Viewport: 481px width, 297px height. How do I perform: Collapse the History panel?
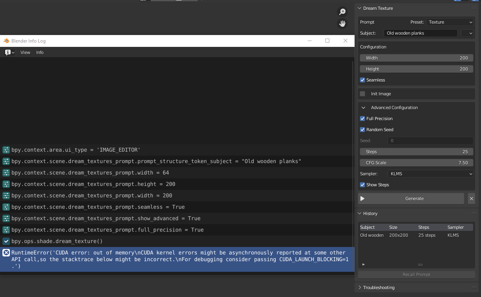[359, 213]
